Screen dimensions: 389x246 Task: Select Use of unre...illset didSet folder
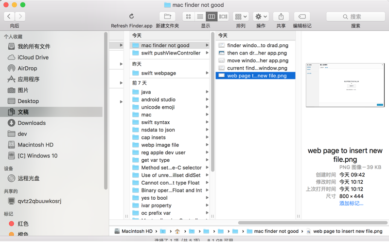tap(170, 175)
